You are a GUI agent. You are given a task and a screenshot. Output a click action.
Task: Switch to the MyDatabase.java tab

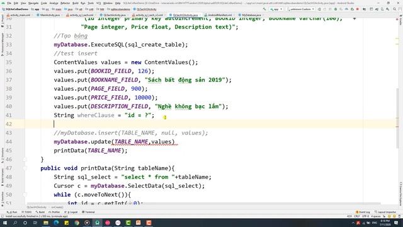(250, 15)
